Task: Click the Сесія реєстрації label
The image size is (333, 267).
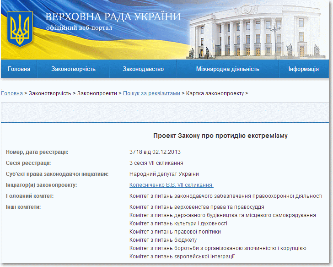Action: click(x=28, y=163)
